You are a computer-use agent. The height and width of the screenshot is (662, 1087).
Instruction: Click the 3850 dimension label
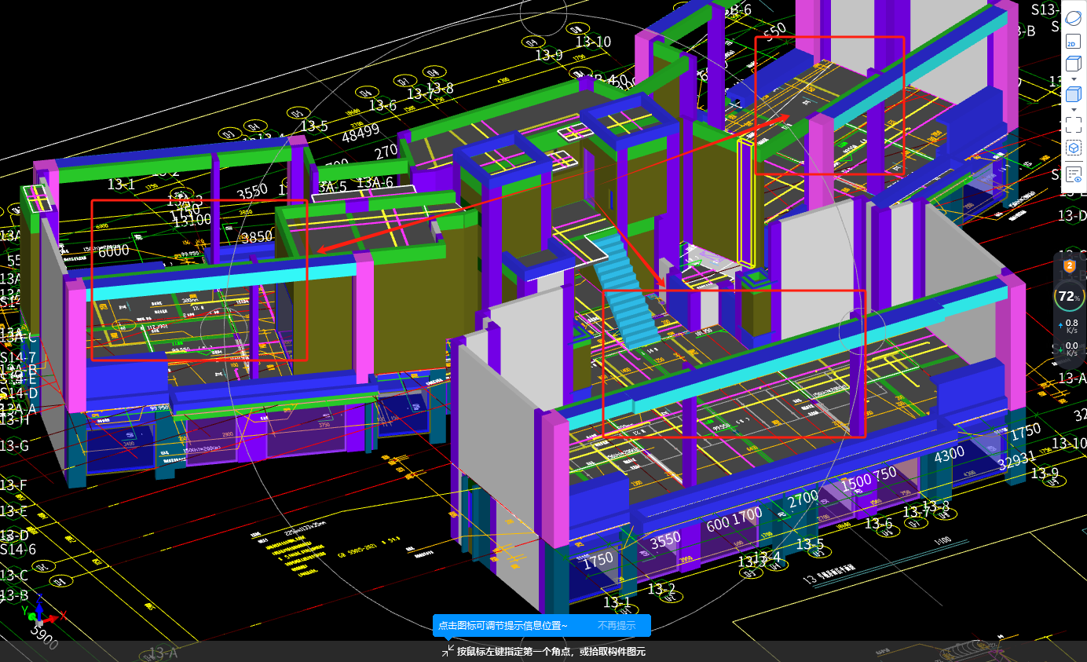[256, 236]
